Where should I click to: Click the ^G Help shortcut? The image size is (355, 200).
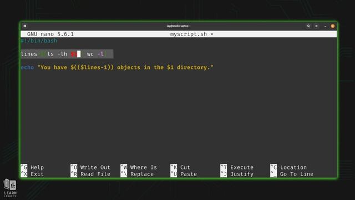[x=32, y=167]
